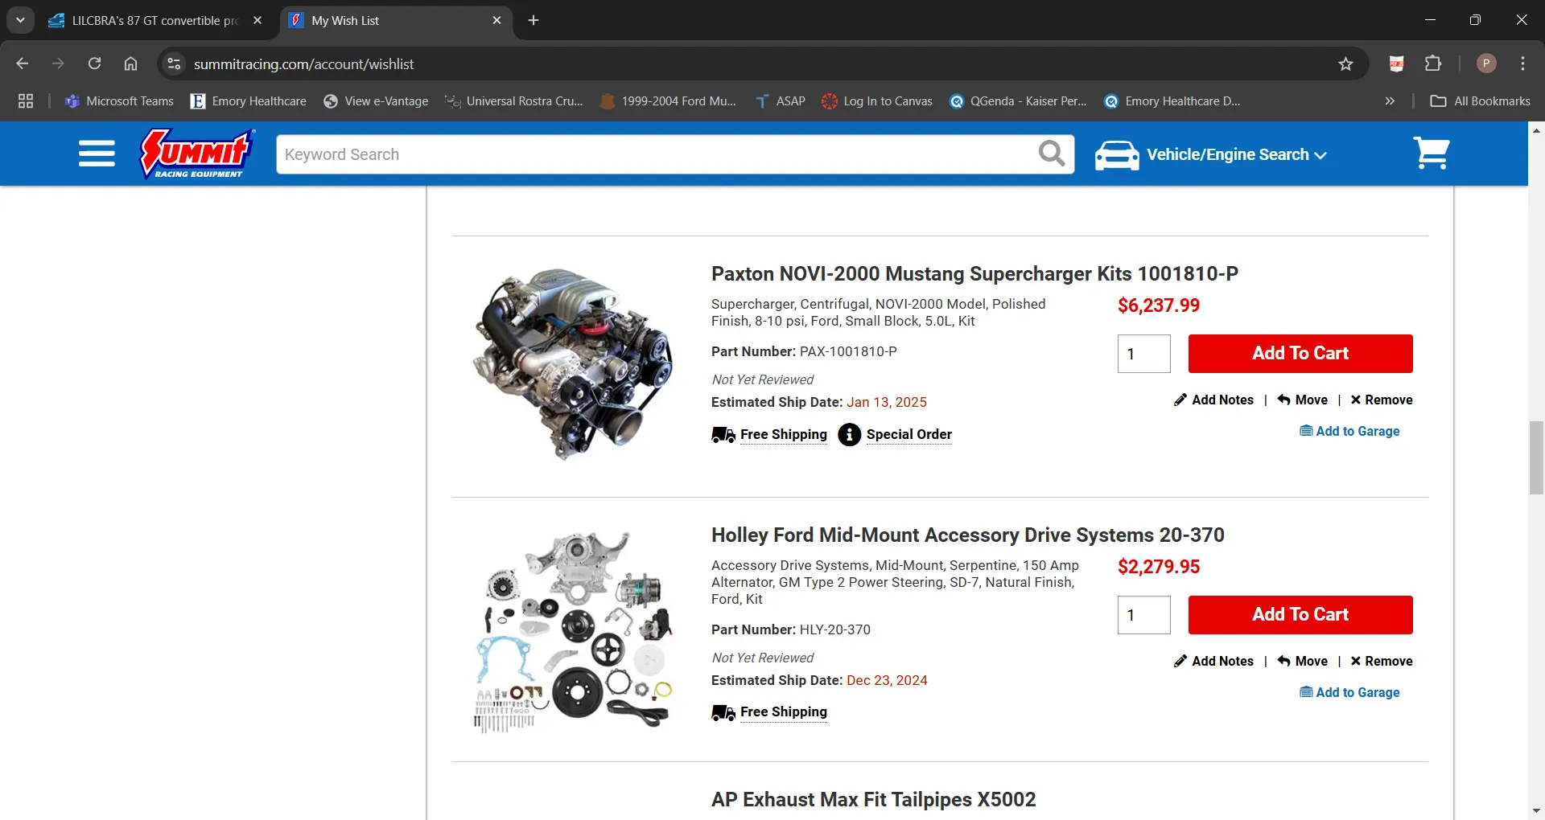Remove the Paxton supercharger from wishlist
The image size is (1545, 820).
tap(1382, 400)
